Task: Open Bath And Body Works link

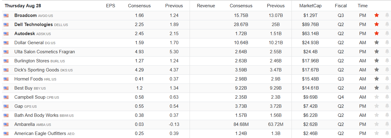Action: 36,115
